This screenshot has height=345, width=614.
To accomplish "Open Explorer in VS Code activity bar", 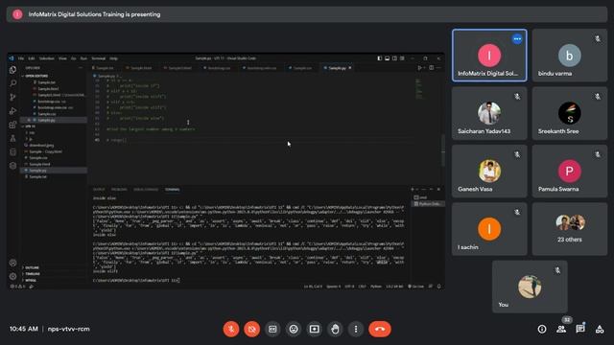I will click(12, 70).
